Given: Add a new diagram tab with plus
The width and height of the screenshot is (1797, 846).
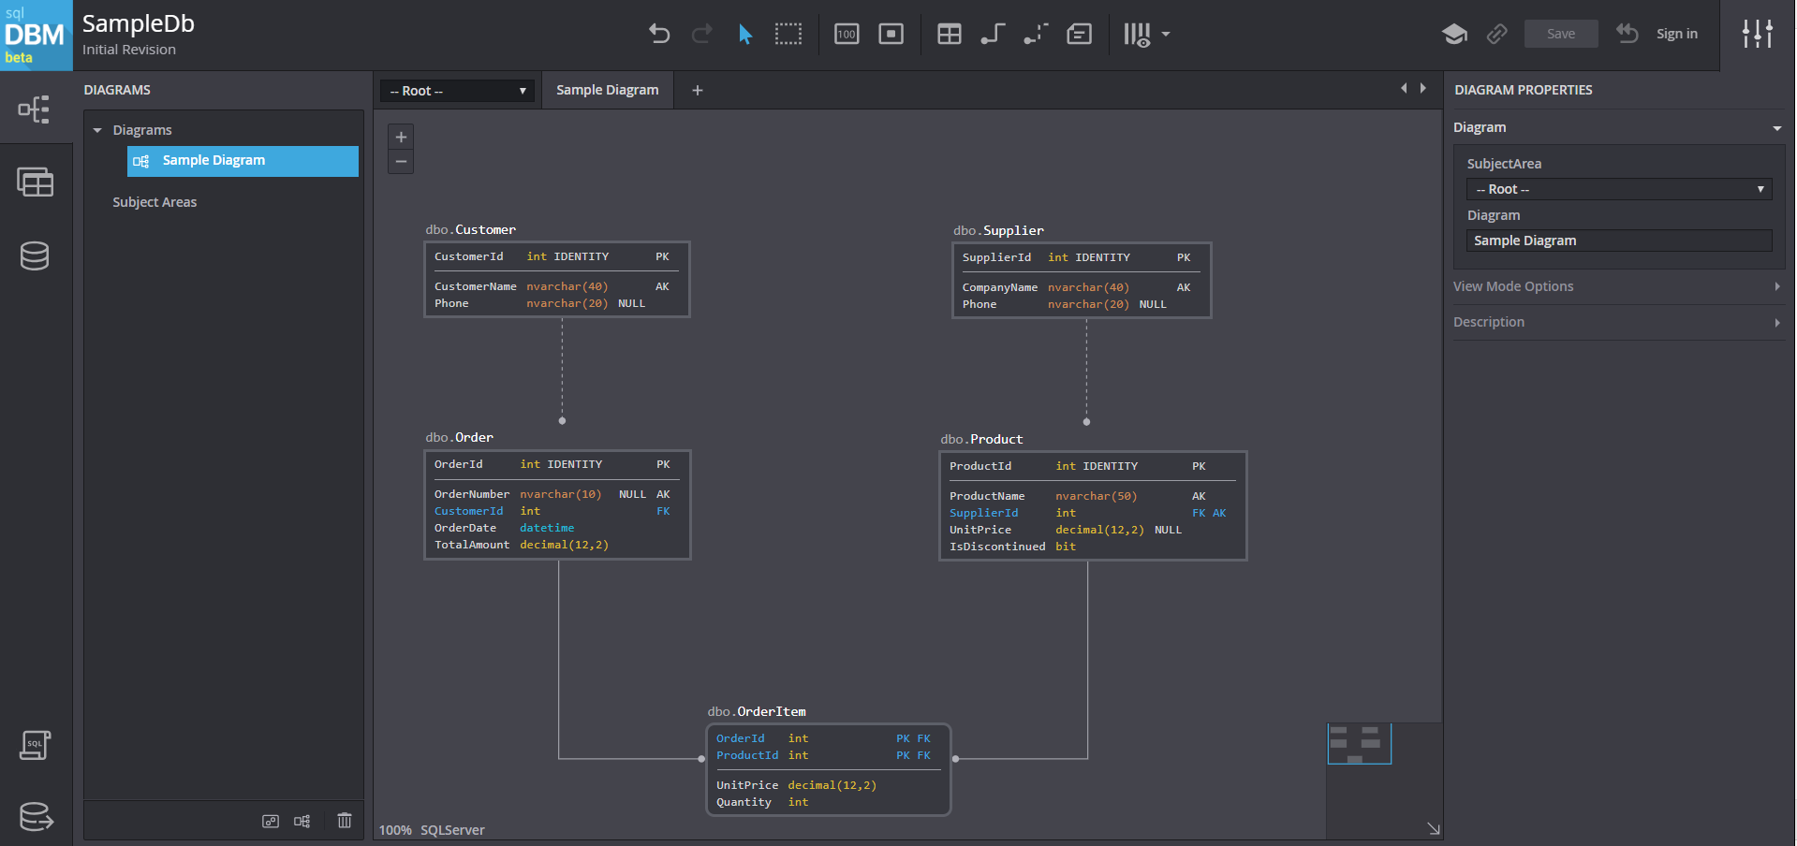Looking at the screenshot, I should click(697, 90).
